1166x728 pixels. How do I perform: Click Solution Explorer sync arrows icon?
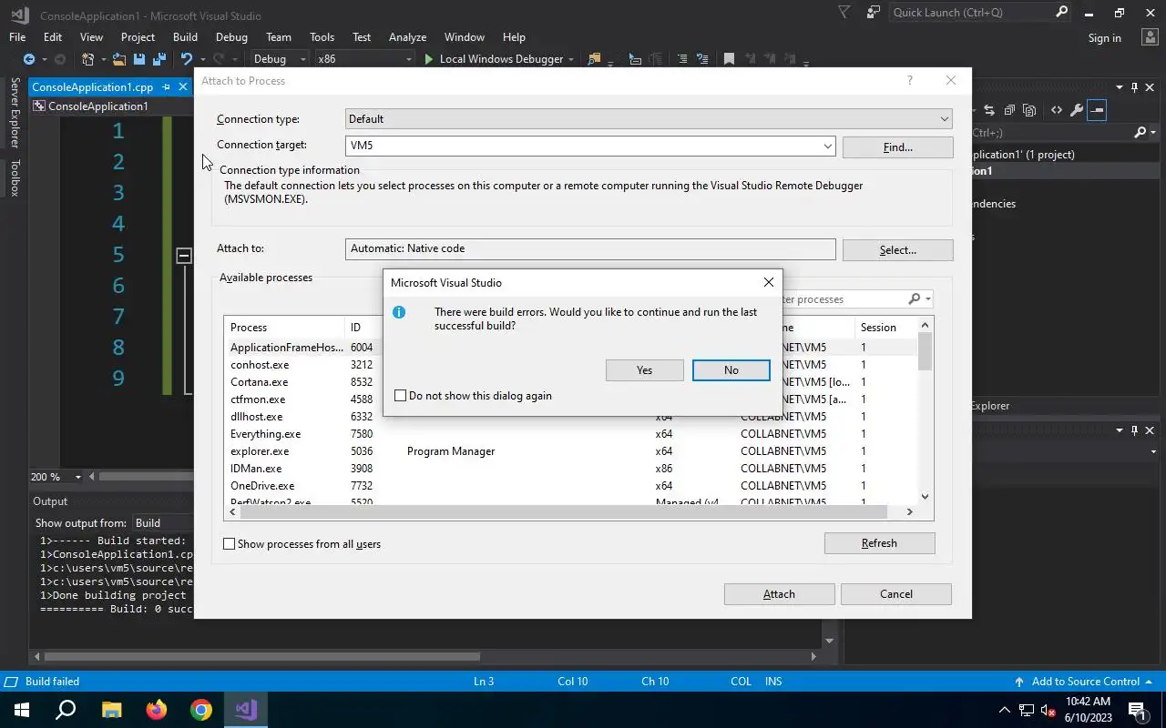tap(990, 110)
